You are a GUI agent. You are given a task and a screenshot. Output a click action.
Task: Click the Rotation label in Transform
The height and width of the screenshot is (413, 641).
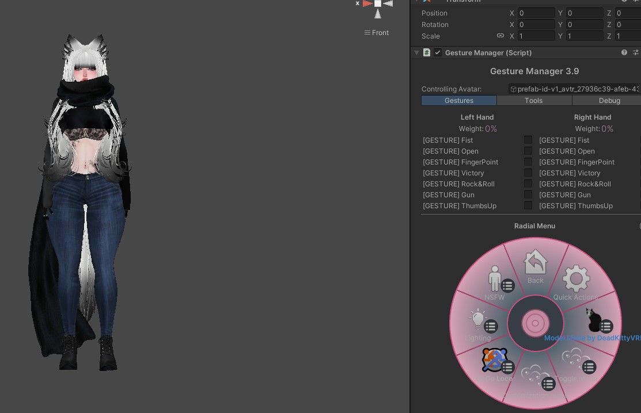(435, 25)
